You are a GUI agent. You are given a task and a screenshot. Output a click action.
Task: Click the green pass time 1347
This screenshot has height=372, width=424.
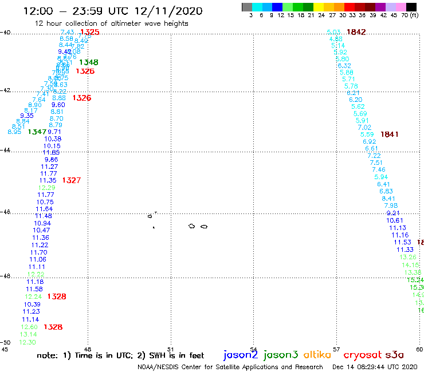[x=37, y=132]
